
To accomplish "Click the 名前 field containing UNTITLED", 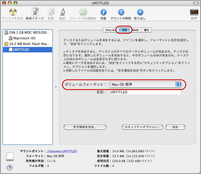I will [x=145, y=92].
